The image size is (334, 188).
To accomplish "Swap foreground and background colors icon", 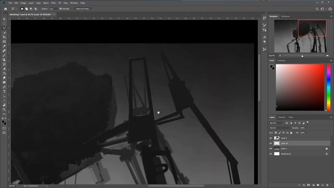I will coord(6,119).
